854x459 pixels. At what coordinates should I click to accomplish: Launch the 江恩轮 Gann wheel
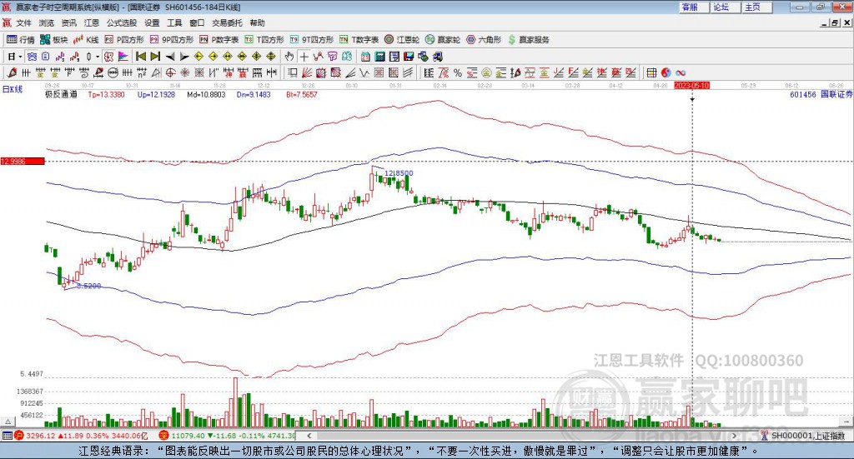(x=402, y=40)
